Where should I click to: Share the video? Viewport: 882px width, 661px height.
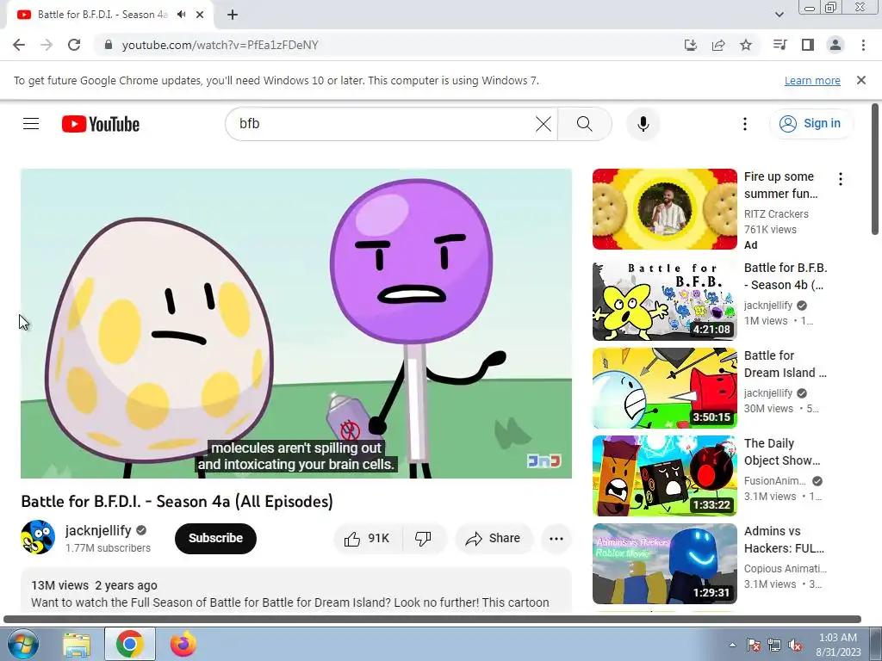pos(493,539)
